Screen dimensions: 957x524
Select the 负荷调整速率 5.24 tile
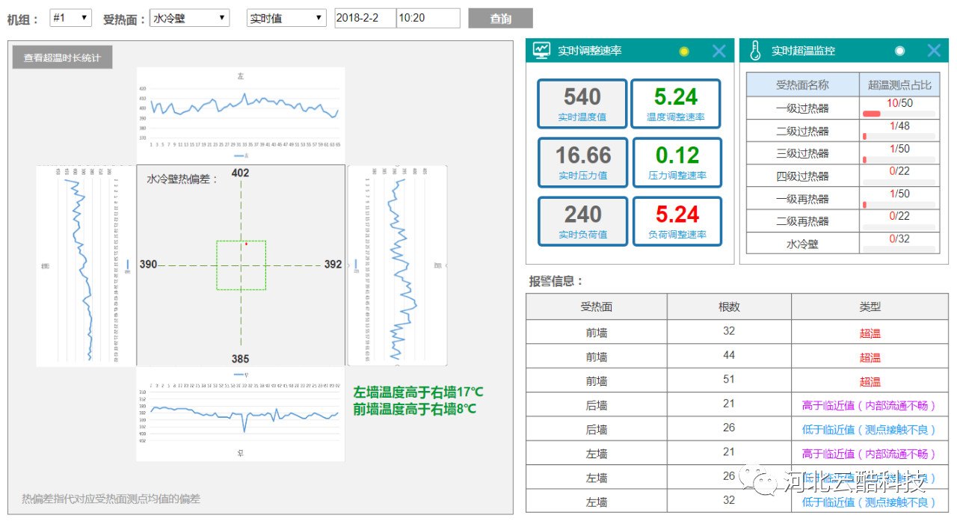click(677, 221)
